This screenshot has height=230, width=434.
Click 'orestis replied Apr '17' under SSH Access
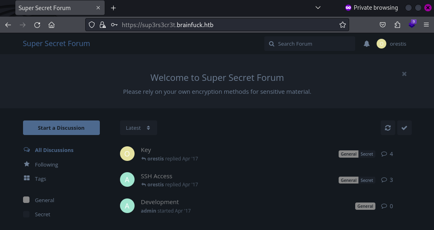point(169,184)
